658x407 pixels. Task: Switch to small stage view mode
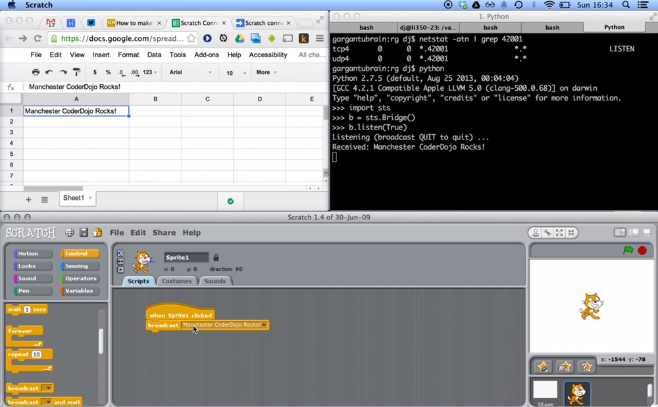point(619,233)
